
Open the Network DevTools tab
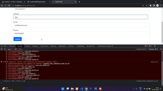click(x=35, y=46)
